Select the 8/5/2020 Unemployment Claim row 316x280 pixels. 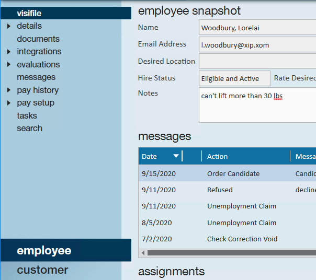click(x=228, y=223)
